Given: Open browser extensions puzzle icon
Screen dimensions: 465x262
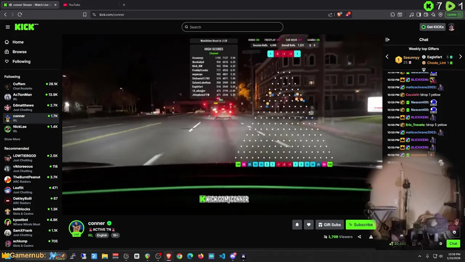Looking at the screenshot, I should point(393,15).
